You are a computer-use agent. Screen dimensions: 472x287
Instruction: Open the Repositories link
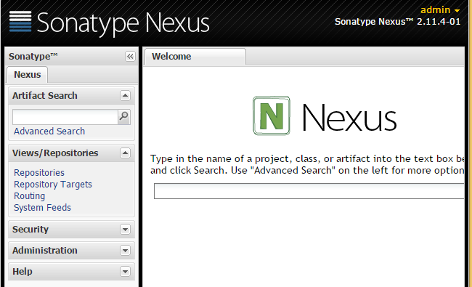click(39, 172)
